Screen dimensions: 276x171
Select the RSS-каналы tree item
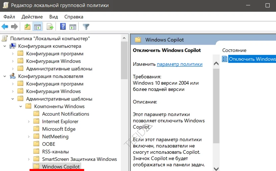(x=55, y=152)
